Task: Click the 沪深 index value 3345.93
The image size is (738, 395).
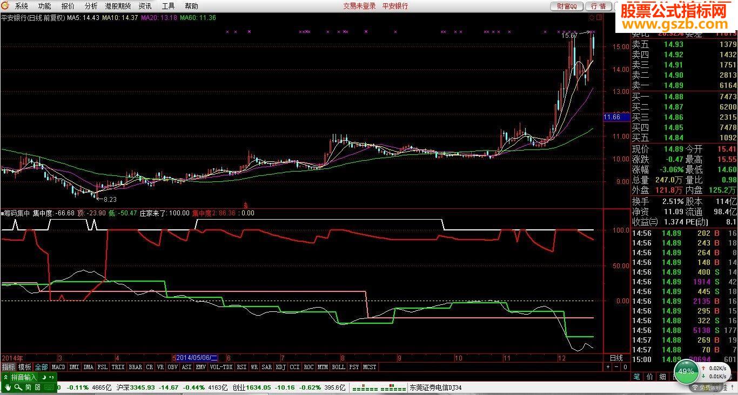Action: [142, 387]
